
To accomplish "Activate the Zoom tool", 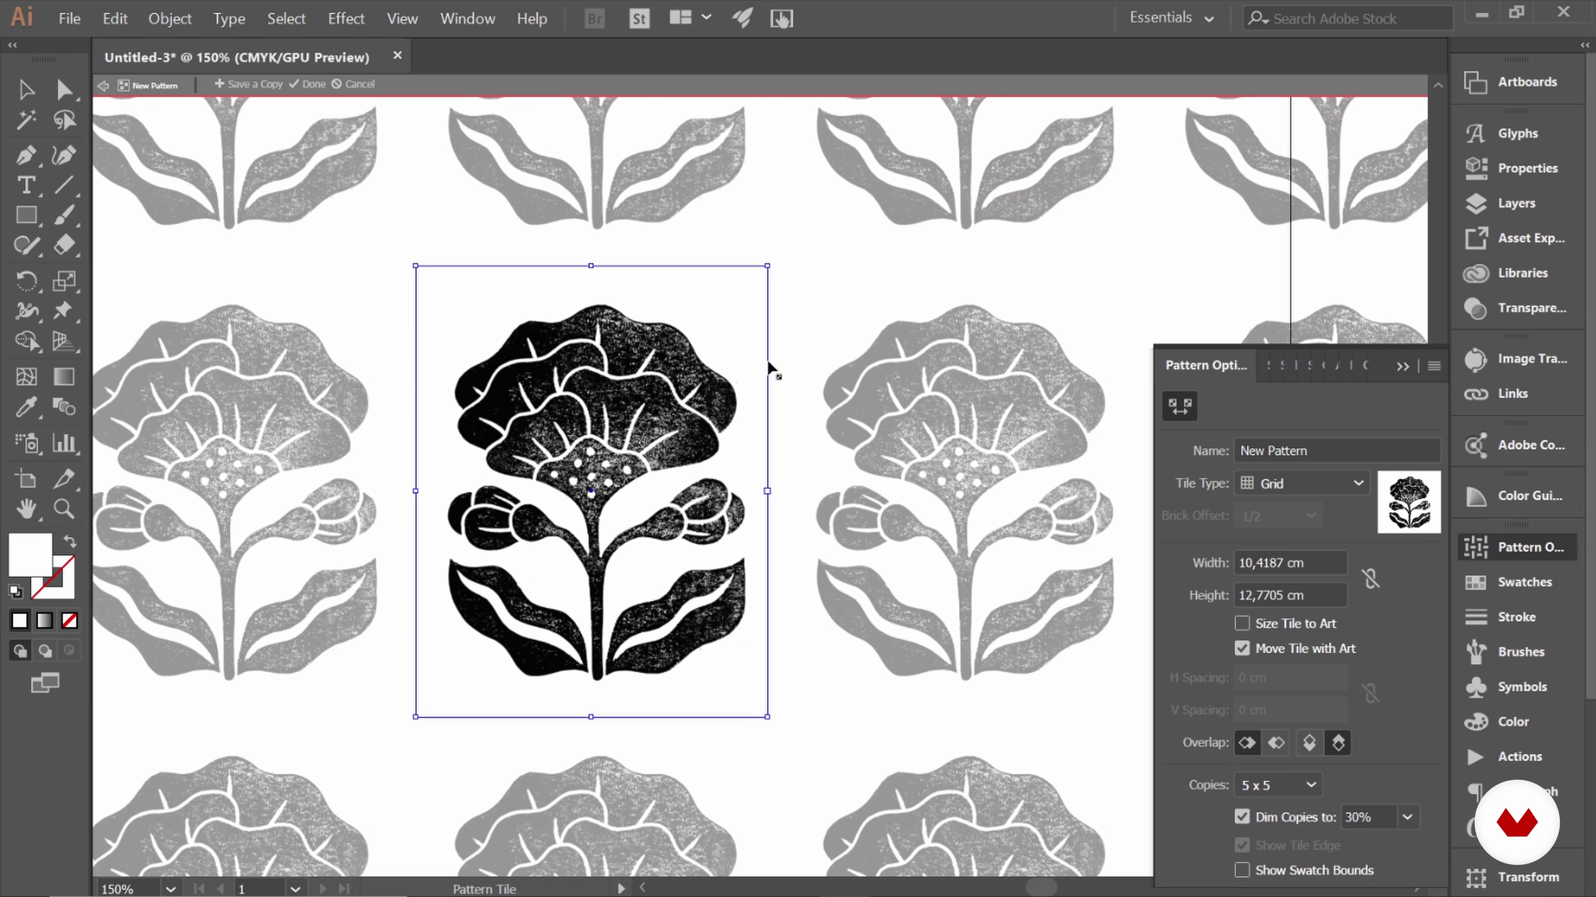I will coord(64,509).
